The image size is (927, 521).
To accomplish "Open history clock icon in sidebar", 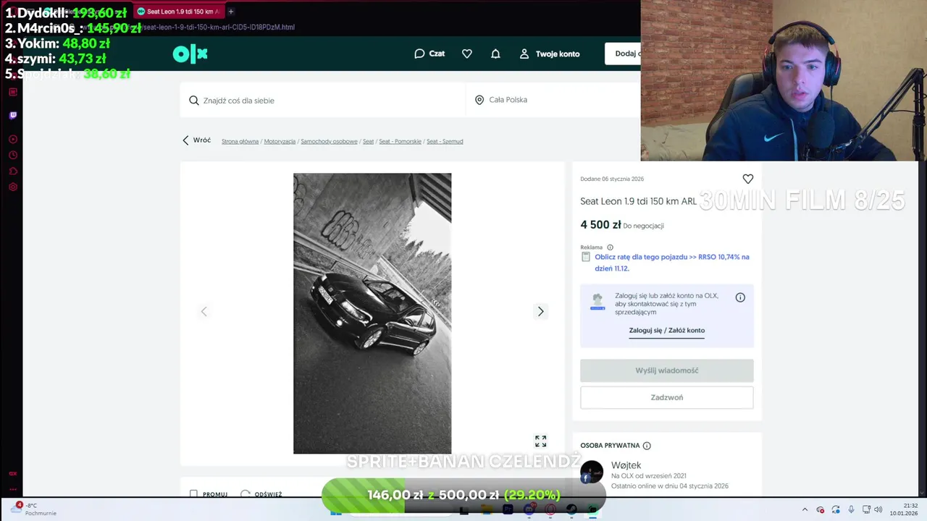I will click(x=12, y=155).
